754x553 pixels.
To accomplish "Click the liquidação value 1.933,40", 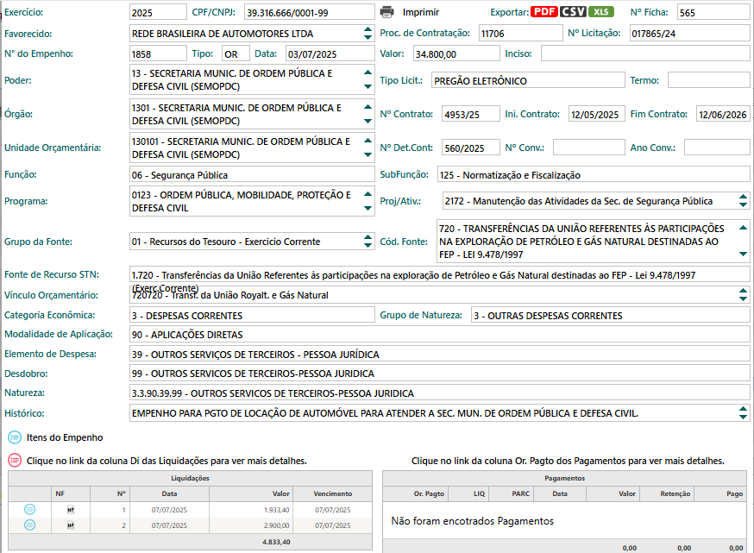I will click(277, 510).
